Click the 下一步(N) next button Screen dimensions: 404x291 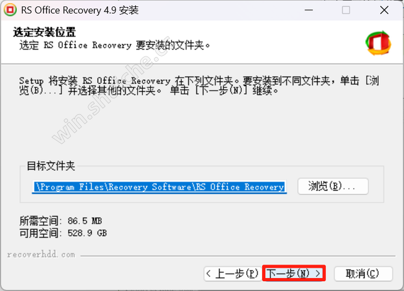click(294, 273)
